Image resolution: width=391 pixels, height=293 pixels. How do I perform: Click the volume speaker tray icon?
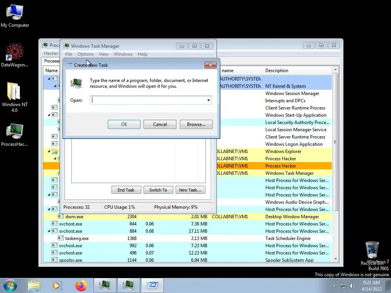point(352,286)
